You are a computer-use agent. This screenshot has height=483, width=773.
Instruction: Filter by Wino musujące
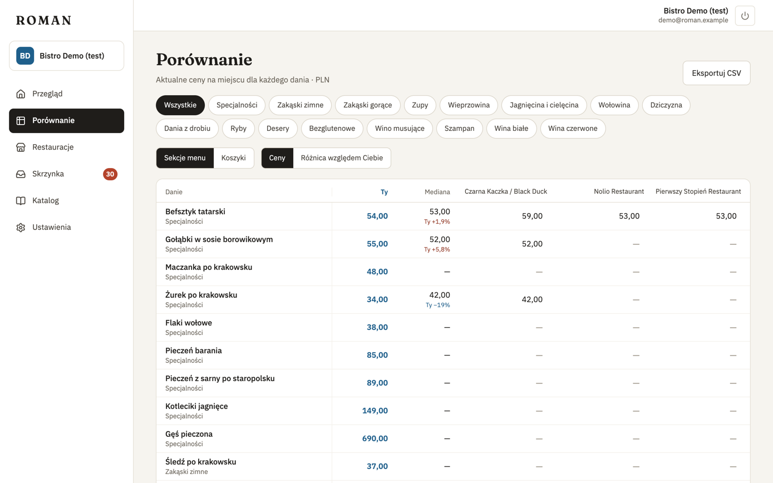tap(400, 129)
